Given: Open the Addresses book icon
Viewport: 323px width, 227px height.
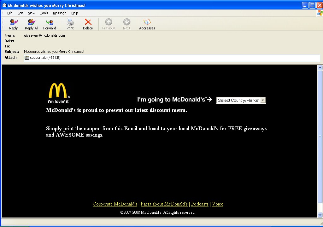Looking at the screenshot, I should pyautogui.click(x=147, y=22).
